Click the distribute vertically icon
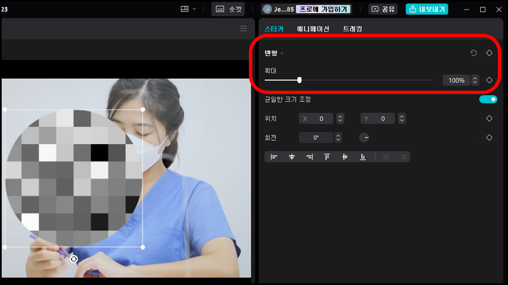508x285 pixels. tap(404, 157)
